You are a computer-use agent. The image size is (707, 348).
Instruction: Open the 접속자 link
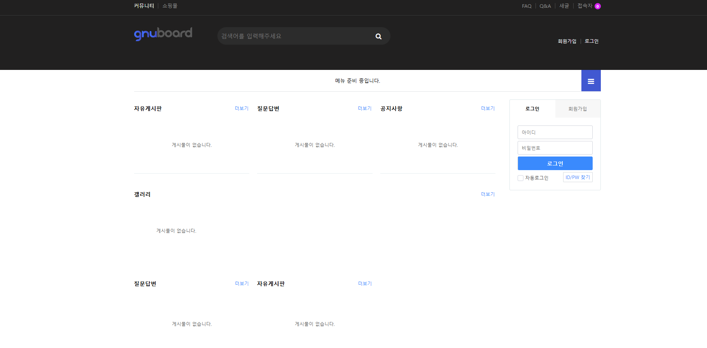[585, 6]
